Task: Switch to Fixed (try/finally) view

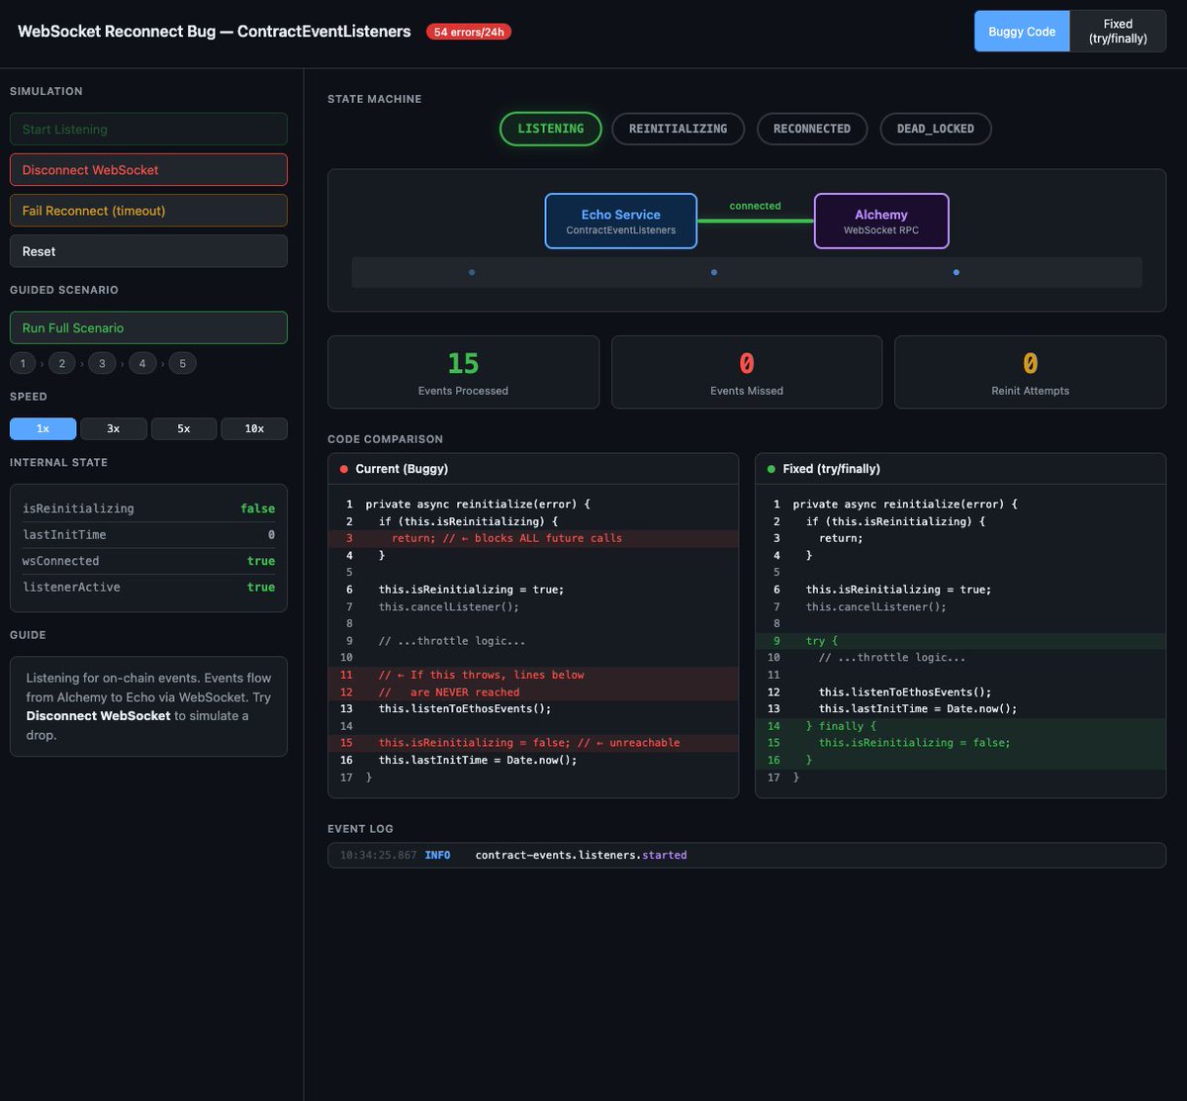Action: [x=1118, y=31]
